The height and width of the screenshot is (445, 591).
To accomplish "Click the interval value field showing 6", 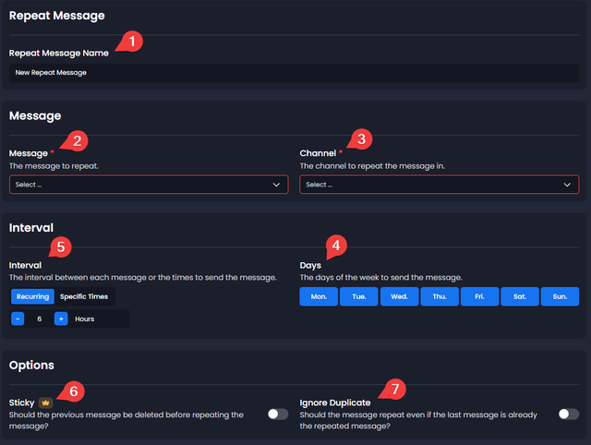I will point(39,319).
